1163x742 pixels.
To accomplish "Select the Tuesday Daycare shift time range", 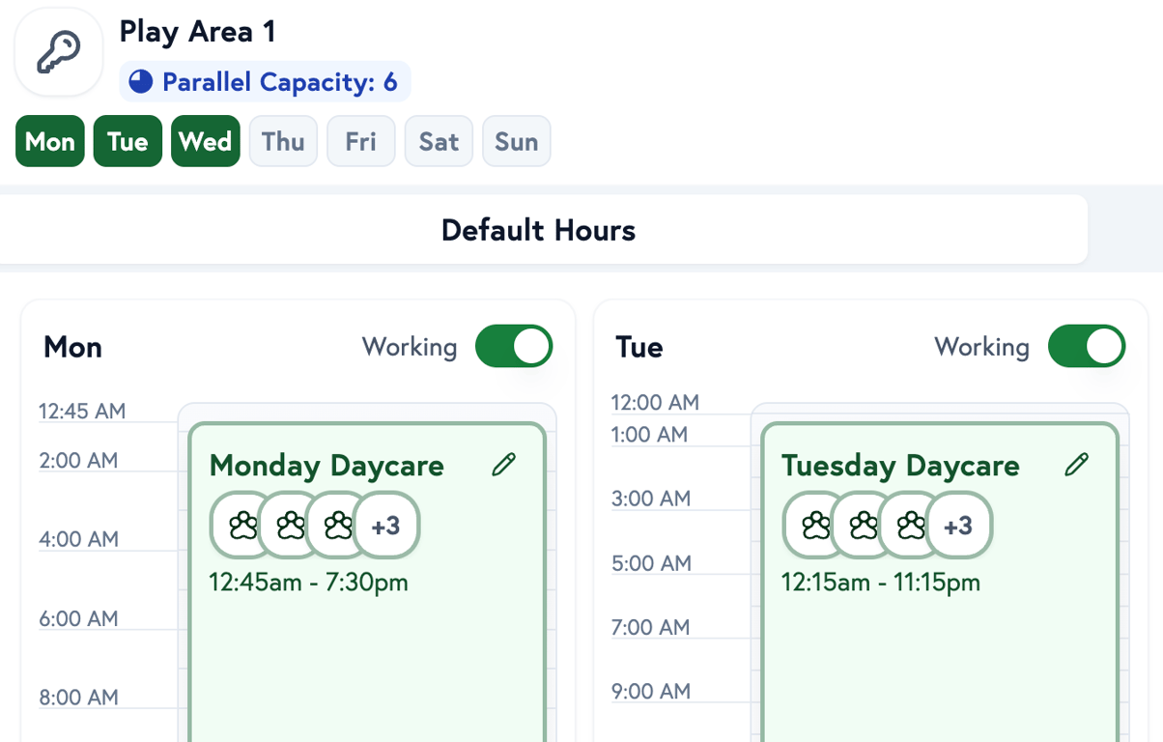I will tap(880, 583).
